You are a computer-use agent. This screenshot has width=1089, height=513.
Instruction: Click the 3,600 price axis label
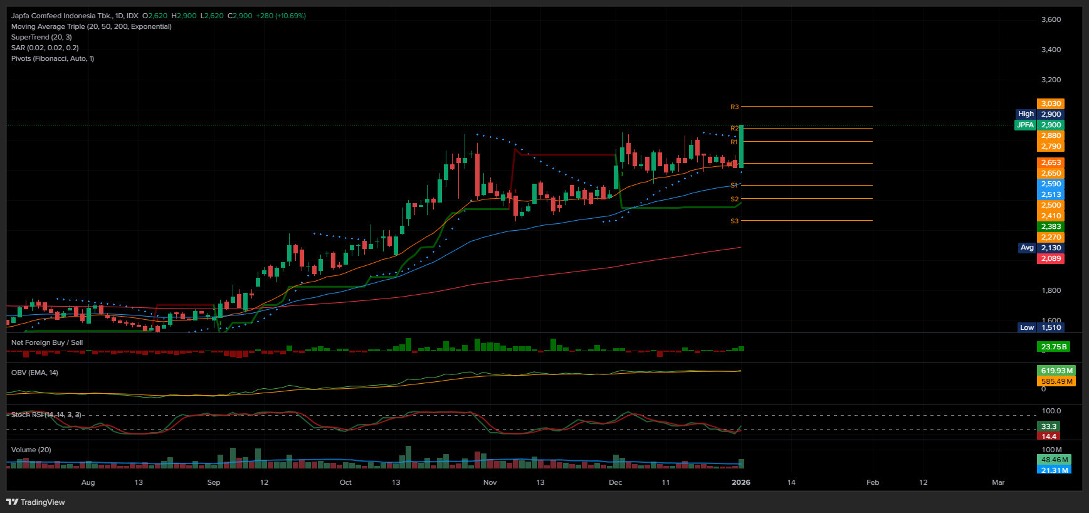1051,19
